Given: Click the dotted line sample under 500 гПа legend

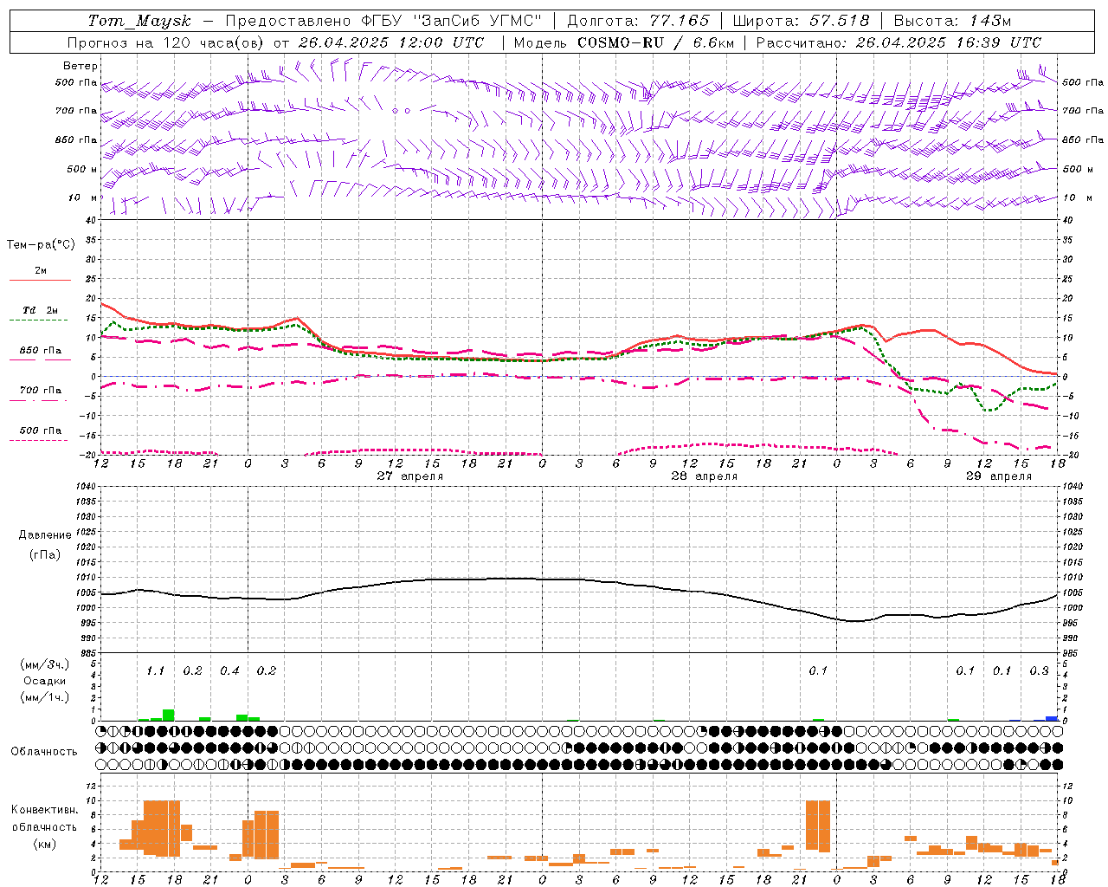Looking at the screenshot, I should pos(38,440).
